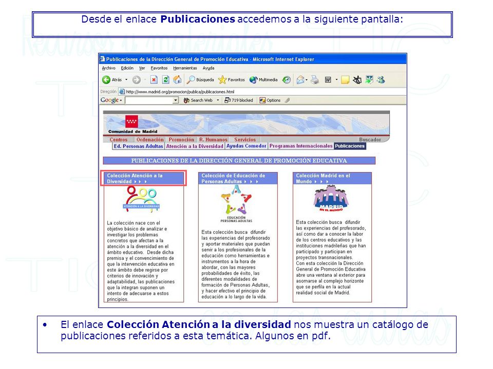Click the Forward arrow icon
Screen dimensions: 493x369
136,80
